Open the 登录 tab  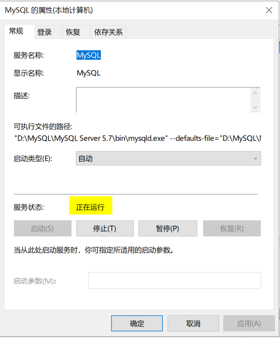click(45, 32)
